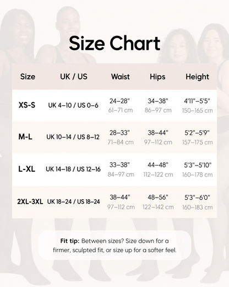Click the Height column header

click(197, 77)
